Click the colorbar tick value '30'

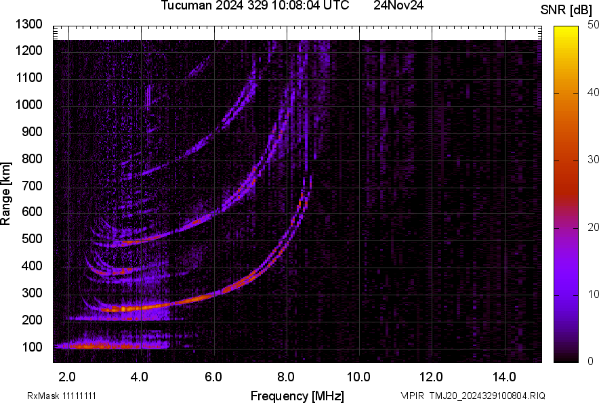click(593, 160)
